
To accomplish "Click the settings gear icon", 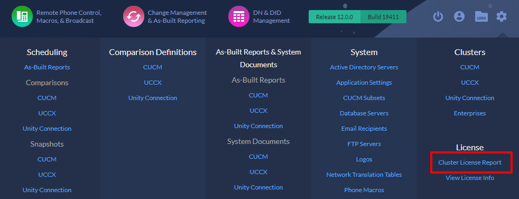I will coord(502,16).
